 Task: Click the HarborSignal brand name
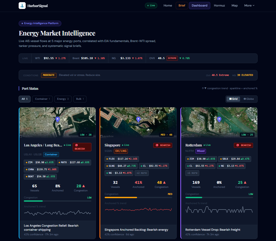[38, 6]
